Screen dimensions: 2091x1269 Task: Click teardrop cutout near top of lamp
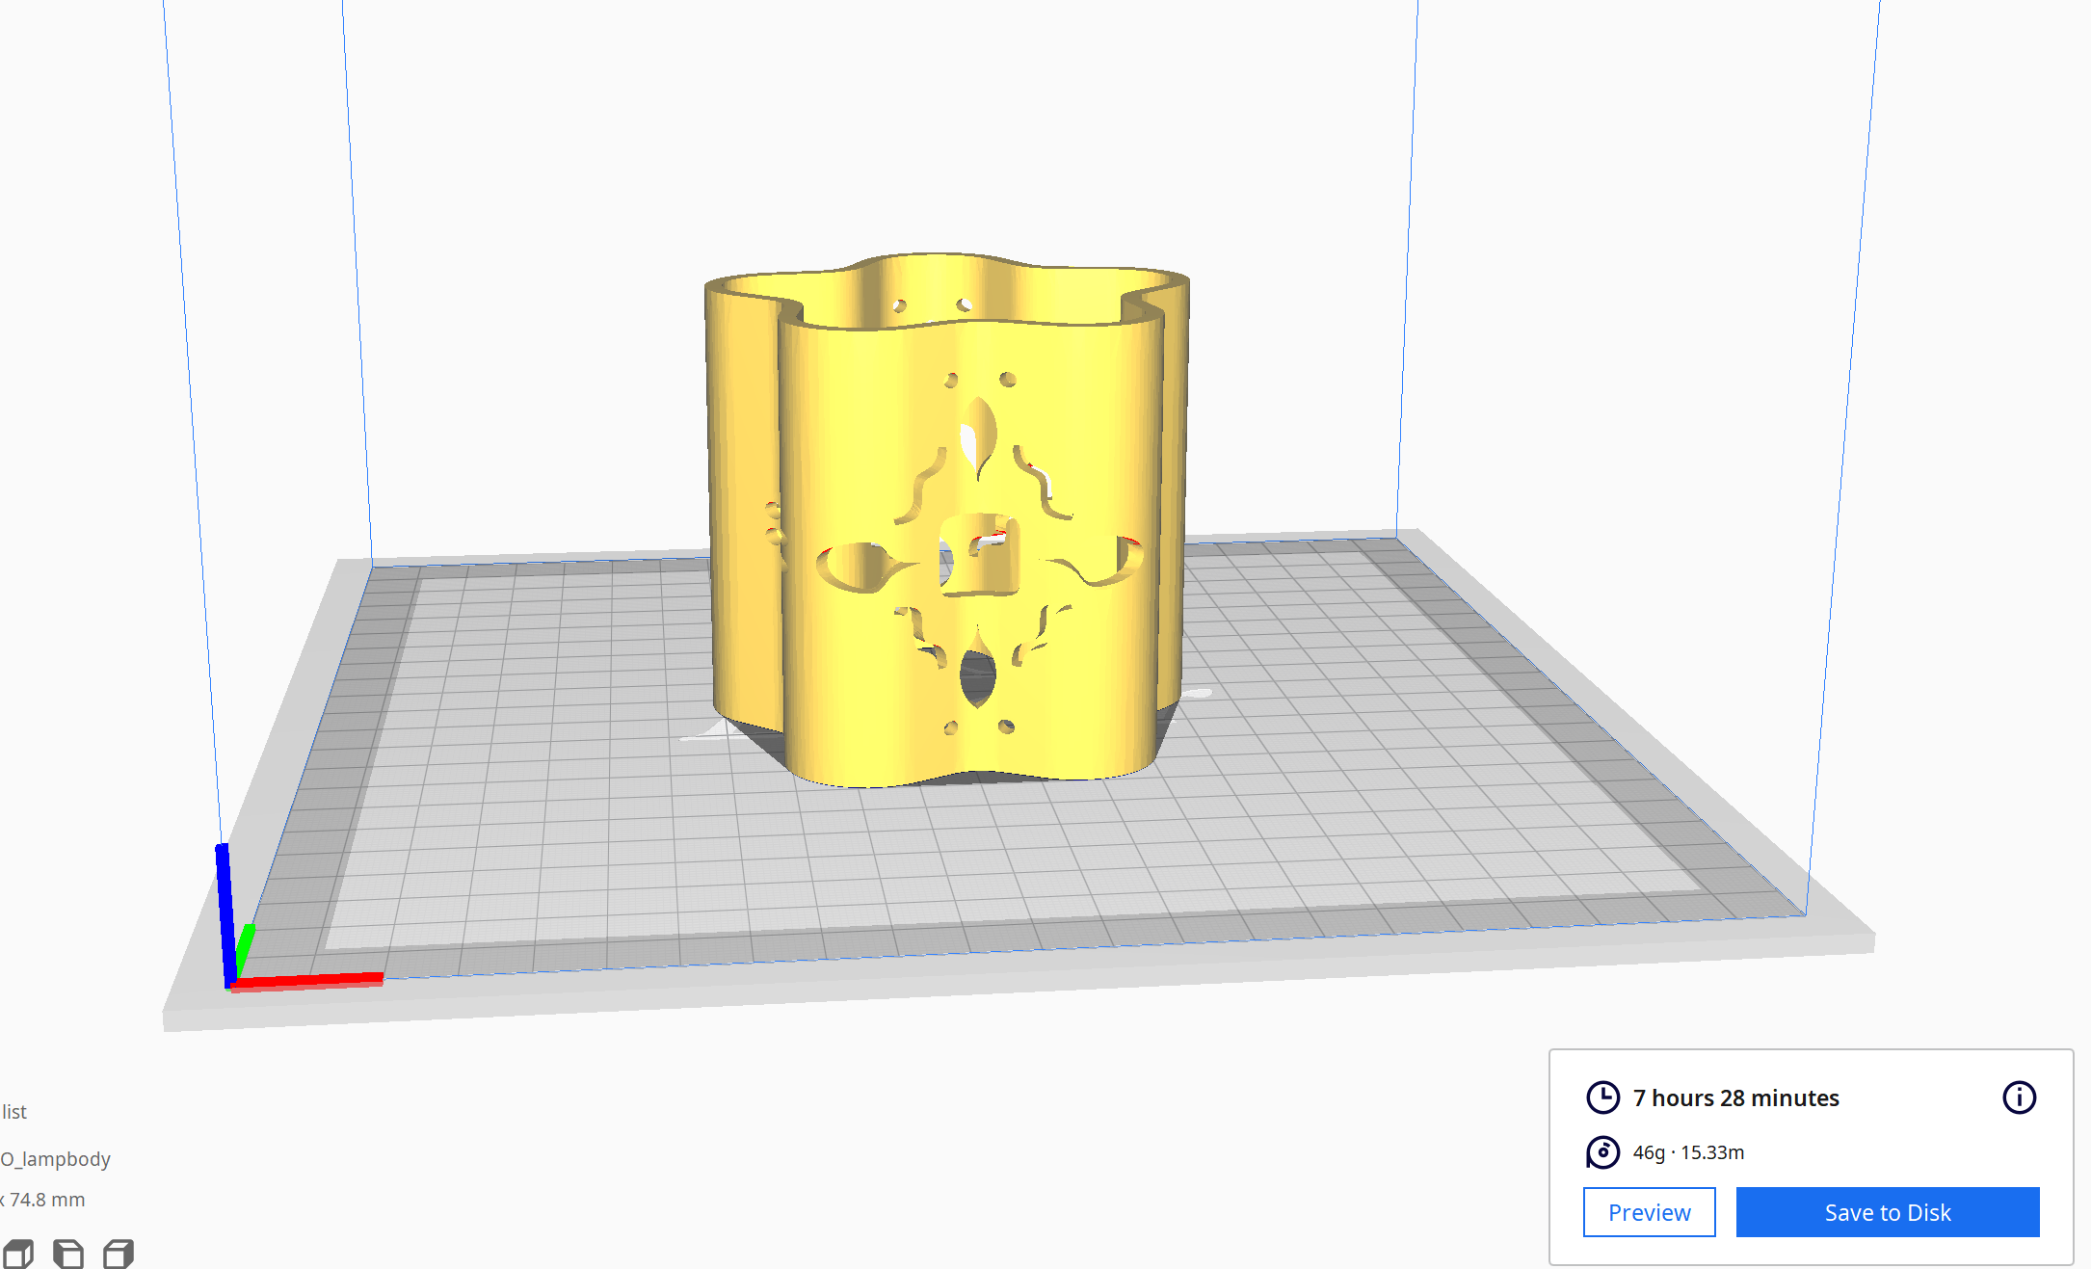[x=979, y=436]
